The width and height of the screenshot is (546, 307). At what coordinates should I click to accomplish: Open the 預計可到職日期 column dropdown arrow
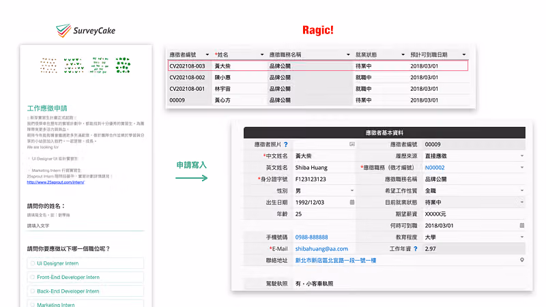tap(464, 55)
